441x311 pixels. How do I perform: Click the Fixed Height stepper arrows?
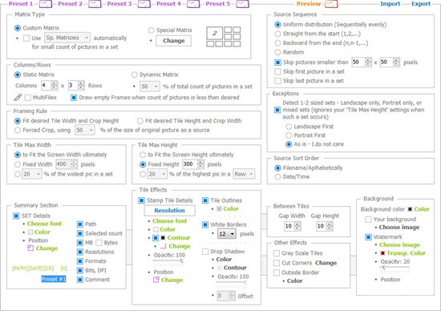(x=200, y=164)
